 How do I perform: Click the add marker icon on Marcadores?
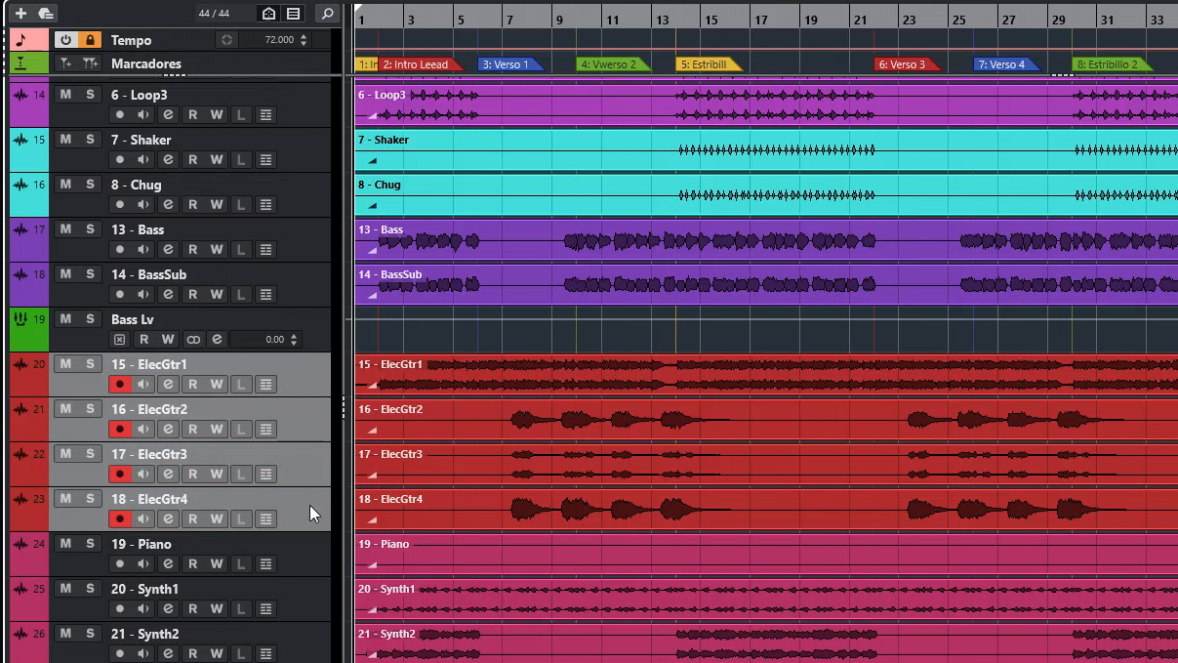coord(65,63)
